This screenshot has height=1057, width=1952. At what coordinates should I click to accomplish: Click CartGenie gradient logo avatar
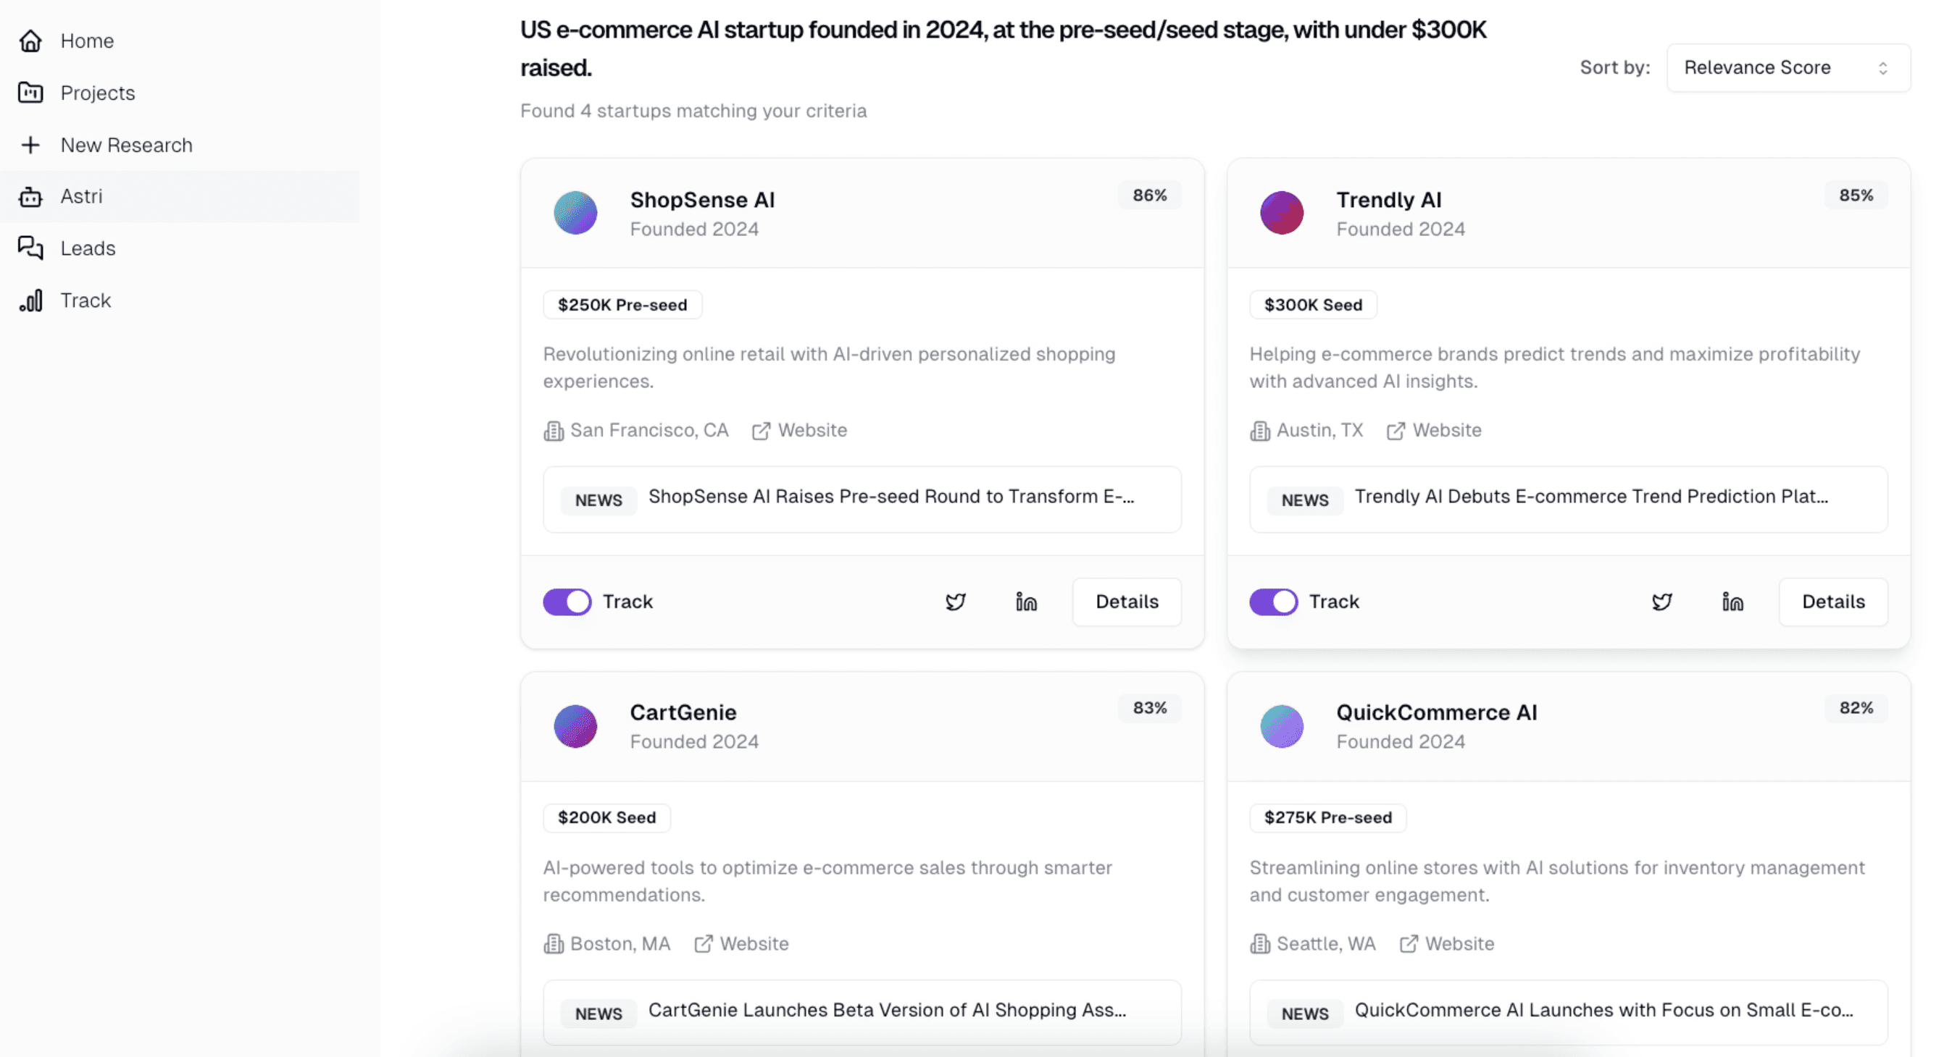pyautogui.click(x=575, y=726)
